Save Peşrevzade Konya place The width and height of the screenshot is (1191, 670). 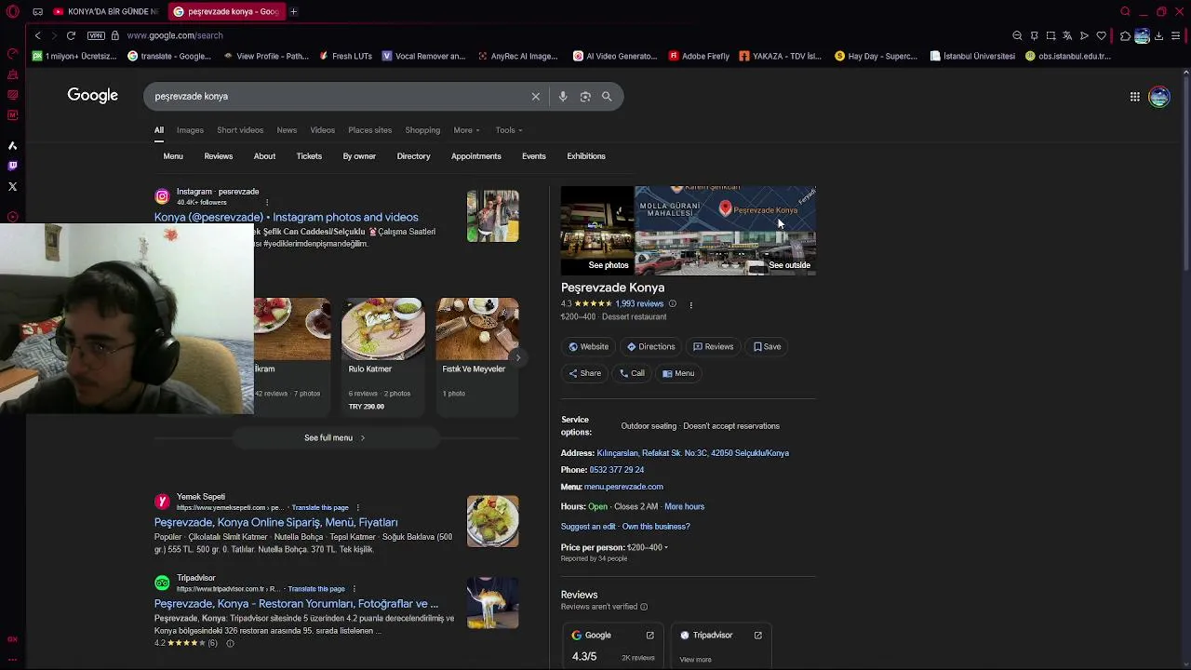pos(767,346)
